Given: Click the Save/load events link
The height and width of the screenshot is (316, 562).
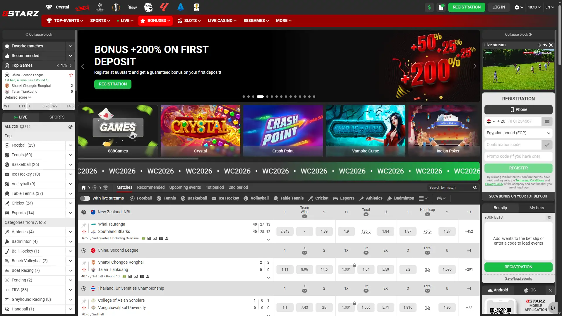Looking at the screenshot, I should (518, 279).
